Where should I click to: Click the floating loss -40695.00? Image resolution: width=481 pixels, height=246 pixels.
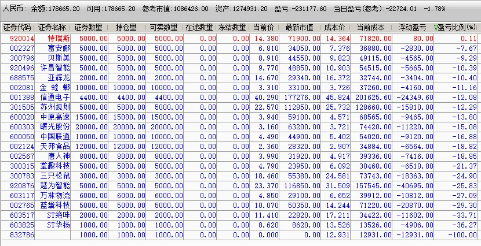pyautogui.click(x=415, y=186)
